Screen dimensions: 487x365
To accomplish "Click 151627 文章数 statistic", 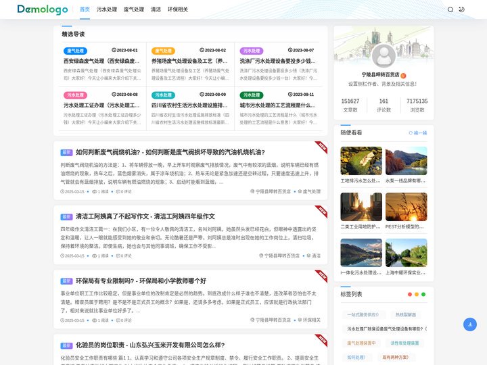I will (x=350, y=105).
